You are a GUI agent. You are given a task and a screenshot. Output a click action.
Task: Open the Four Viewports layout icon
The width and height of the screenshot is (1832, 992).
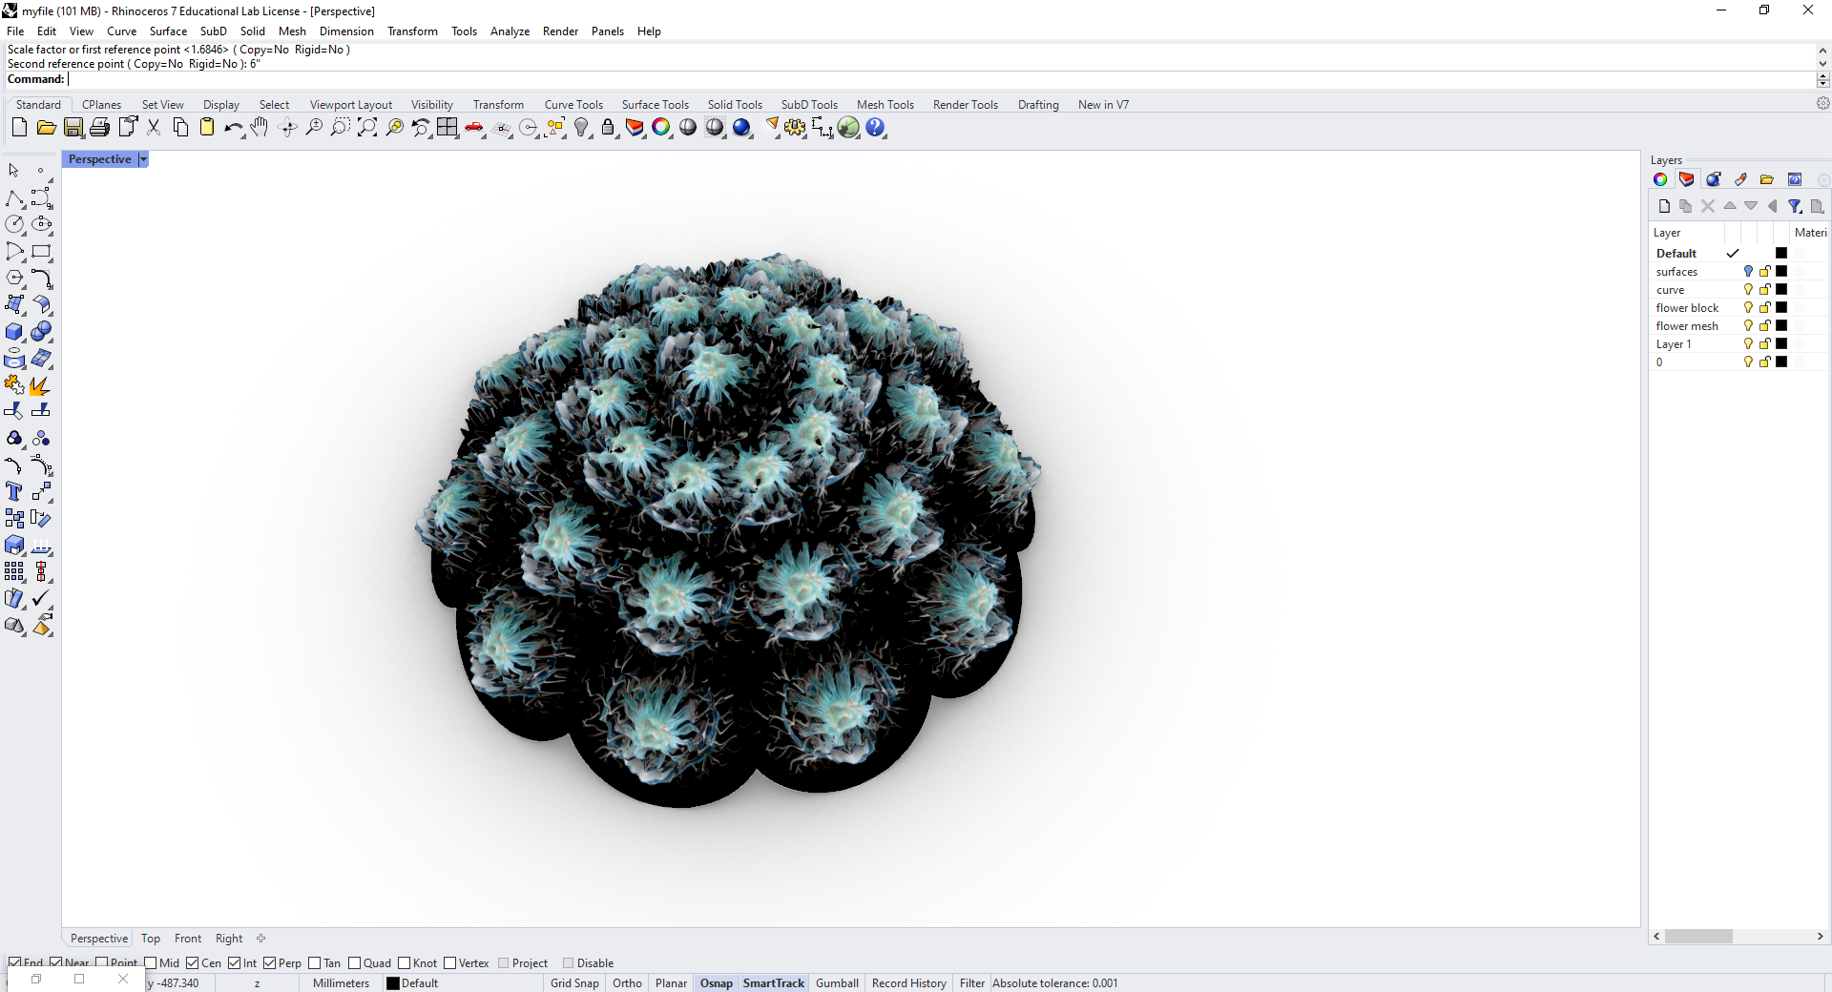click(x=448, y=128)
